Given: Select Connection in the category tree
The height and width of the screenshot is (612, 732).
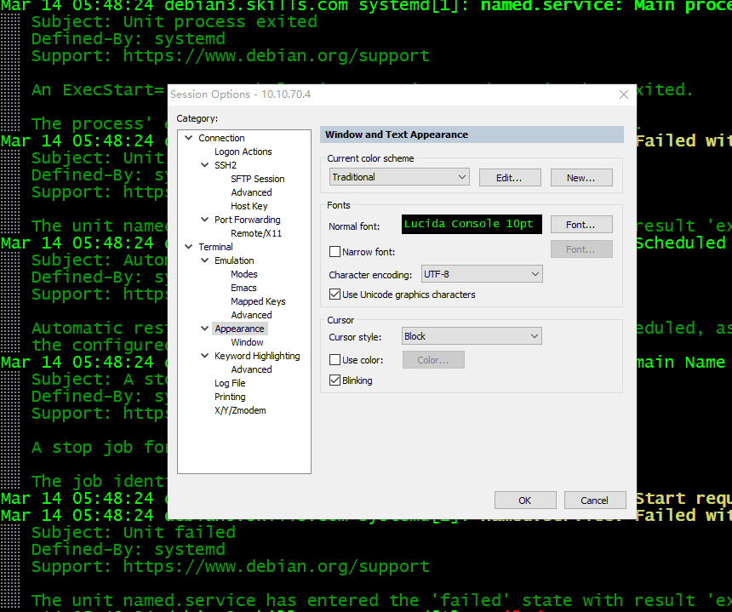Looking at the screenshot, I should point(221,138).
